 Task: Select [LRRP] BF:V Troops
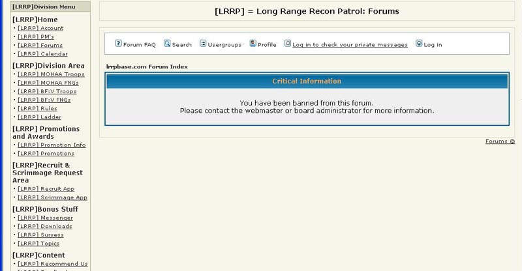click(47, 91)
